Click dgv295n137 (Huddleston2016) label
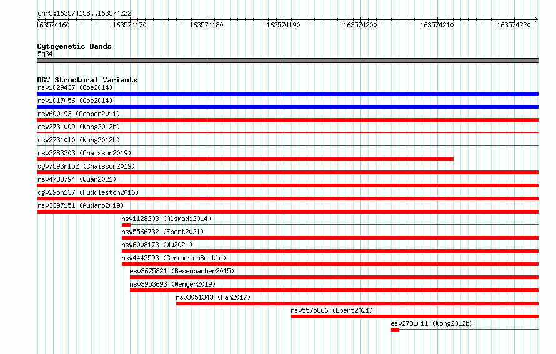556x354 pixels. pos(88,192)
